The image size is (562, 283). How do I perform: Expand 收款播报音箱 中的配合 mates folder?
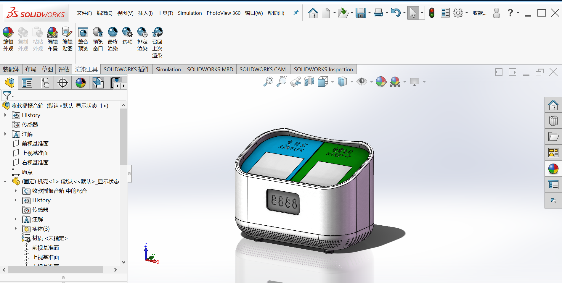click(15, 191)
